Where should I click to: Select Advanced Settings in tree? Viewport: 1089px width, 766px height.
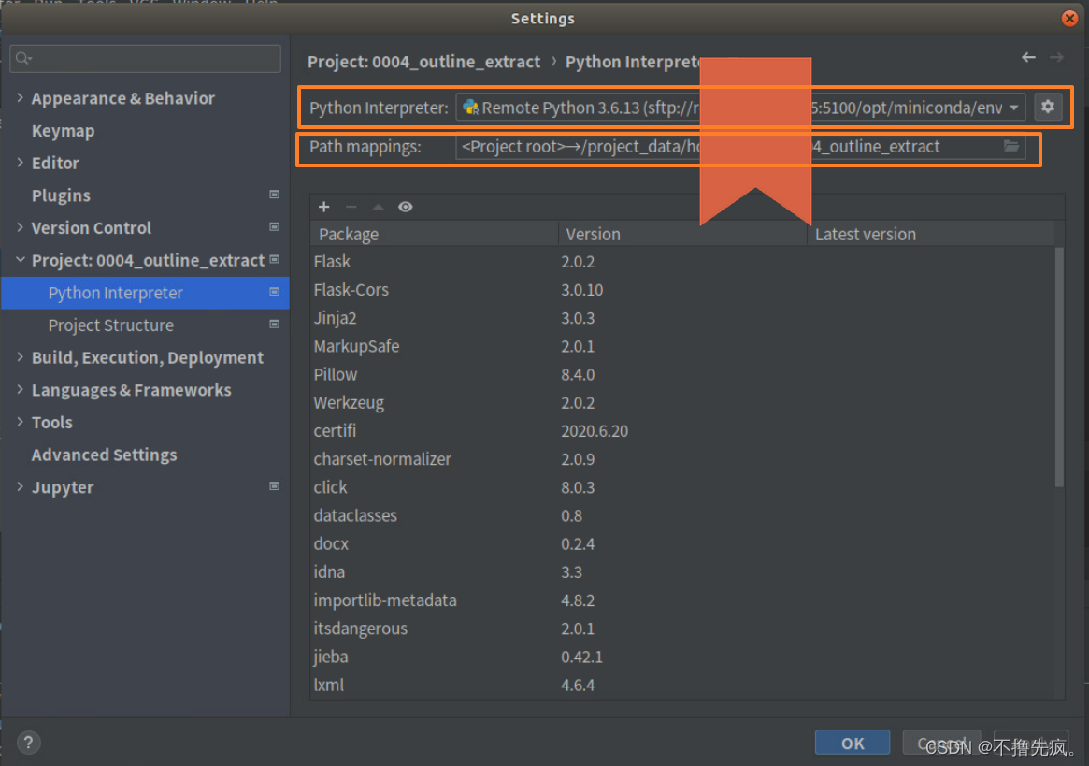tap(104, 455)
